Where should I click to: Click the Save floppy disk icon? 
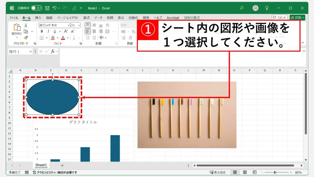[x=47, y=8]
